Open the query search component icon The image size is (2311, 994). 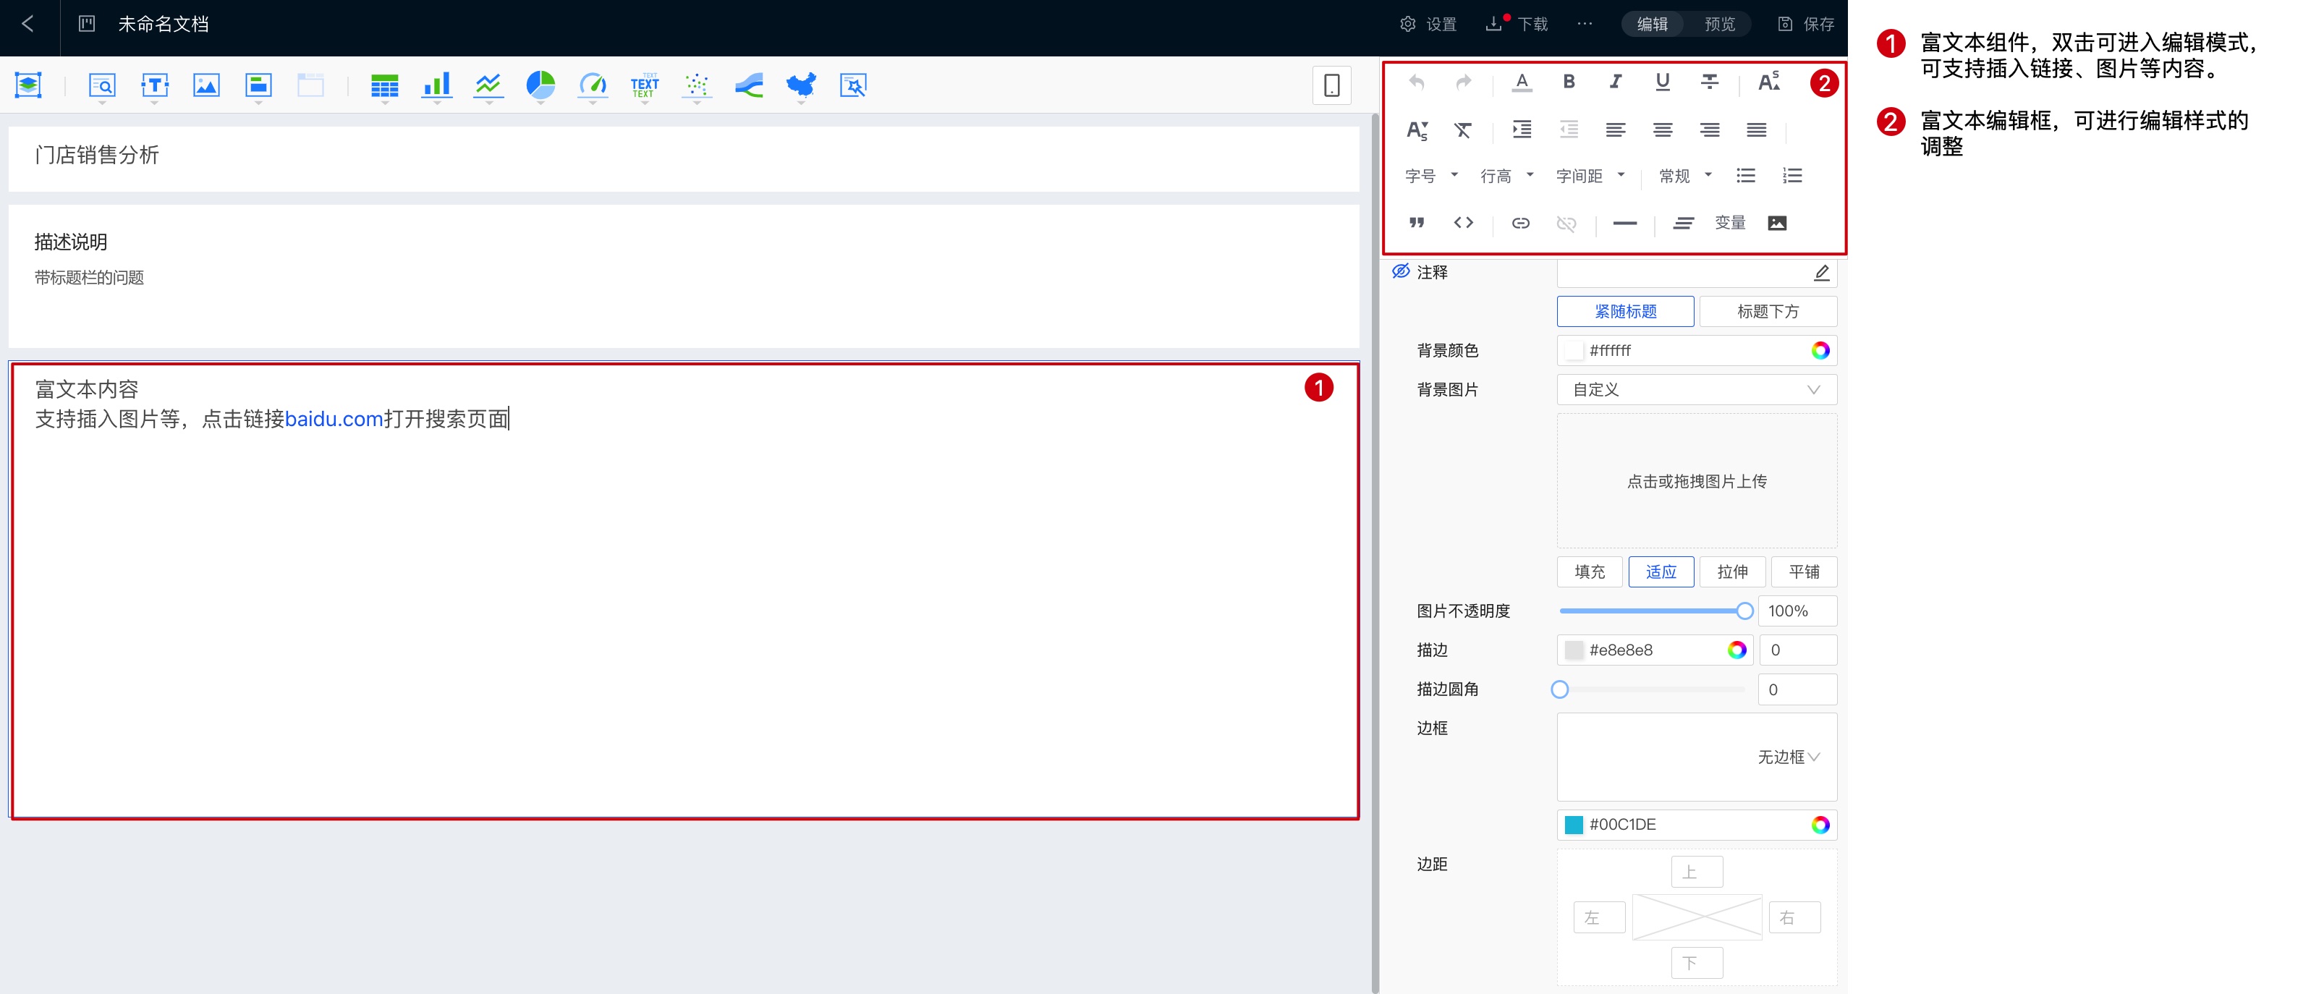point(102,85)
